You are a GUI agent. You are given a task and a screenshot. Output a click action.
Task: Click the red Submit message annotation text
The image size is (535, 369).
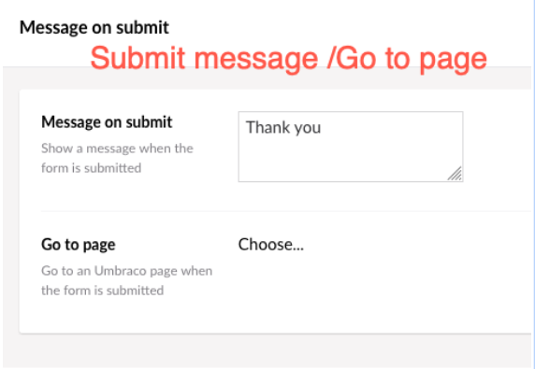pyautogui.click(x=206, y=59)
